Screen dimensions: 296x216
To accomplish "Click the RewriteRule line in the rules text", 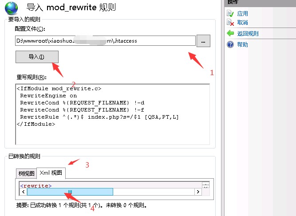I will click(99, 116).
